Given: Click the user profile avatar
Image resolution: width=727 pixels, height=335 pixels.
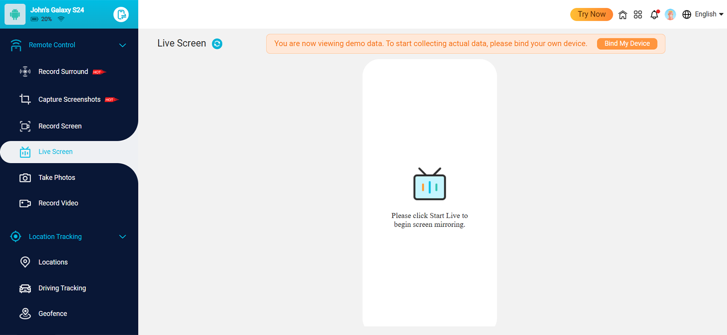Looking at the screenshot, I should coord(670,15).
